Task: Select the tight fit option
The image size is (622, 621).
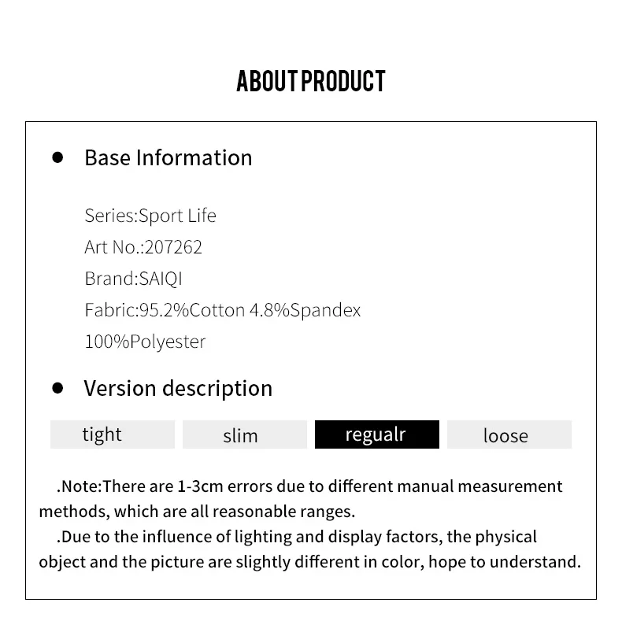Action: (113, 434)
